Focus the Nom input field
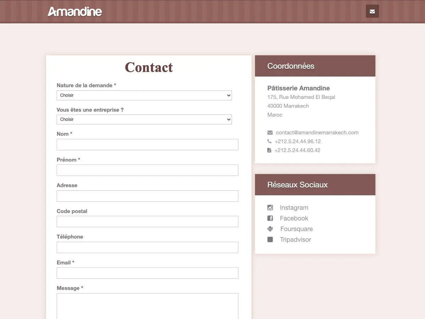Viewport: 425px width, 319px height. (147, 145)
